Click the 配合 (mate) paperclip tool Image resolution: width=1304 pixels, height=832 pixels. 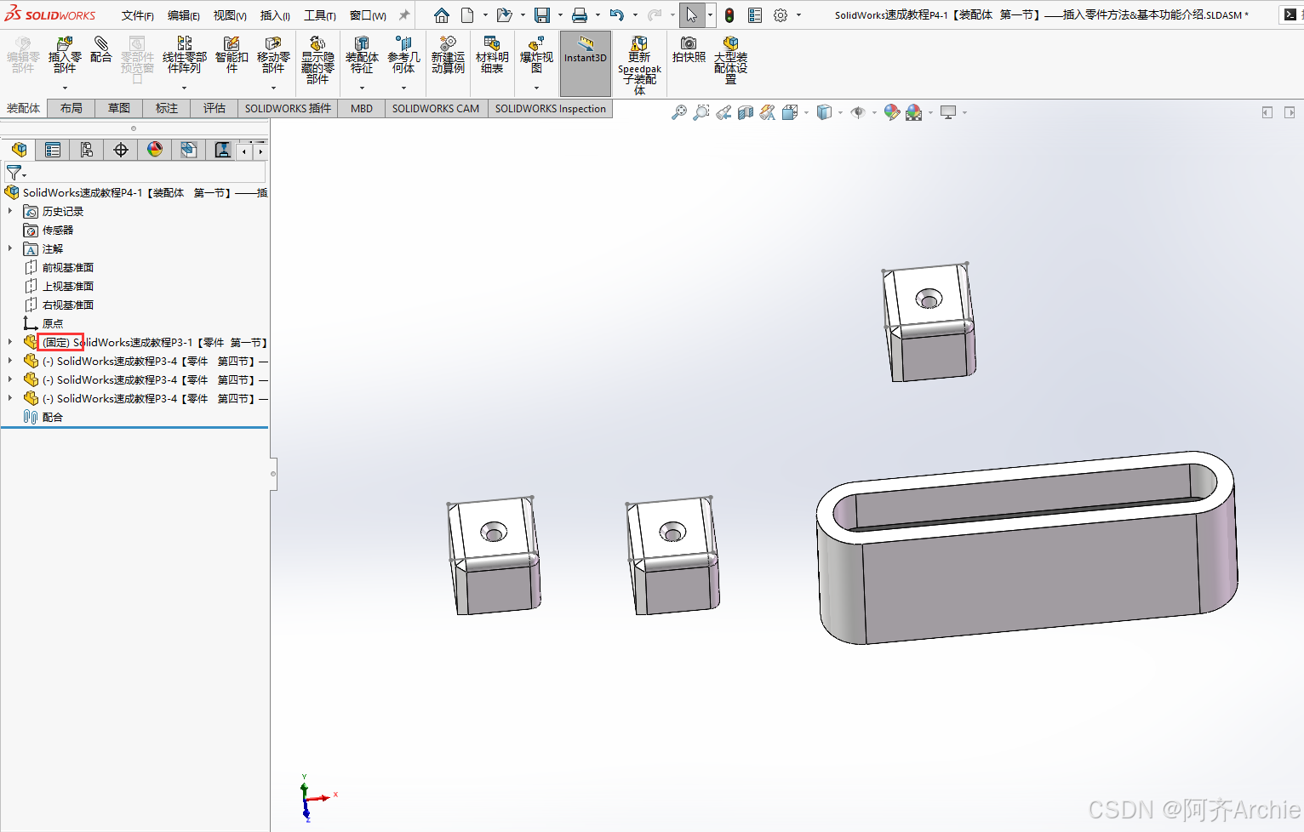100,49
